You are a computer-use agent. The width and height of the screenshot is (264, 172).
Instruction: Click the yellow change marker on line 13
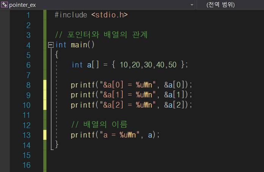[45, 135]
